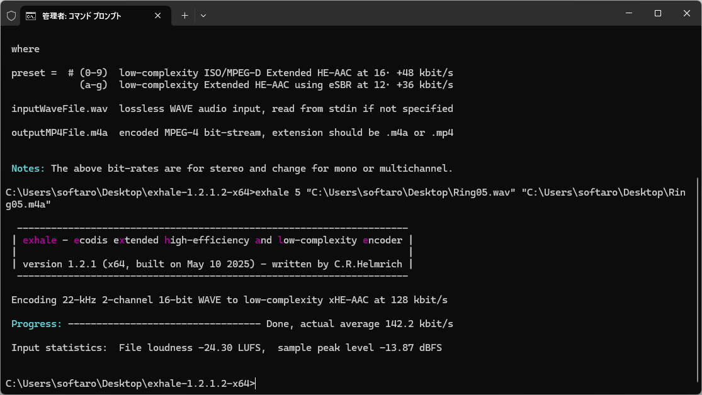Expand the new tab profile dropdown
The image size is (702, 395).
pos(203,16)
